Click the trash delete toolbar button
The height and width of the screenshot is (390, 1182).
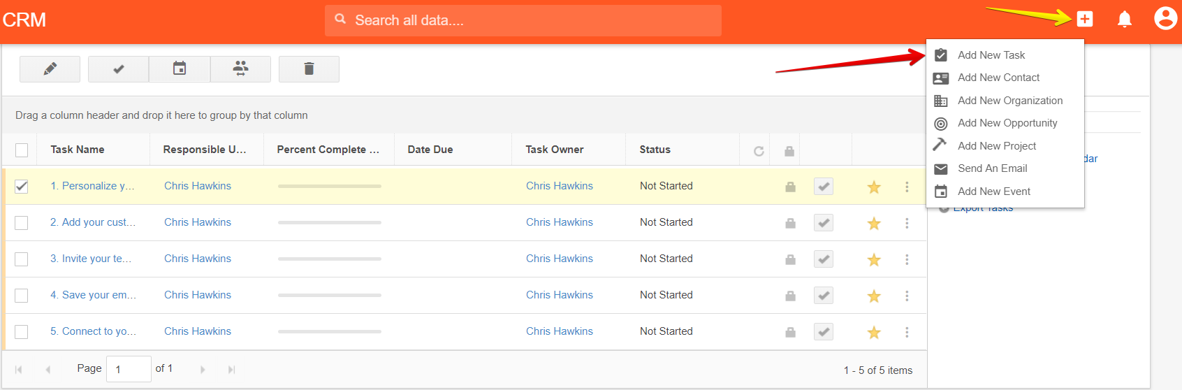[x=309, y=69]
